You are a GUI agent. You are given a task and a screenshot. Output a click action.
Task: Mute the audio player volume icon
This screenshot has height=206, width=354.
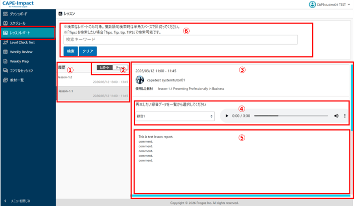click(336, 116)
